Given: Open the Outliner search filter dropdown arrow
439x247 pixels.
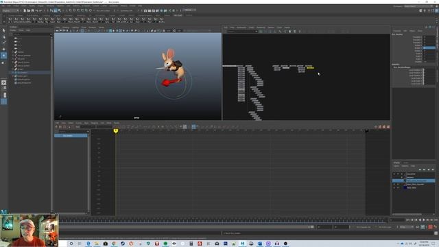Looking at the screenshot, I should pyautogui.click(x=51, y=34).
